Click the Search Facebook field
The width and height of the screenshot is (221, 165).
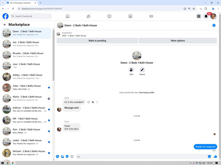31,16
